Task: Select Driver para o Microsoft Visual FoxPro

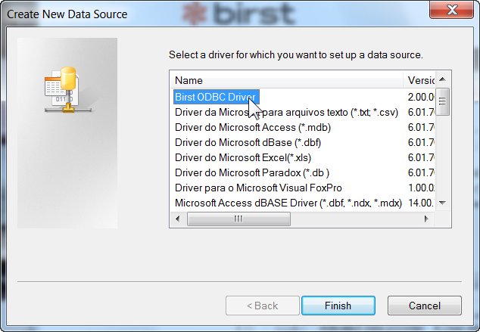Action: [258, 188]
